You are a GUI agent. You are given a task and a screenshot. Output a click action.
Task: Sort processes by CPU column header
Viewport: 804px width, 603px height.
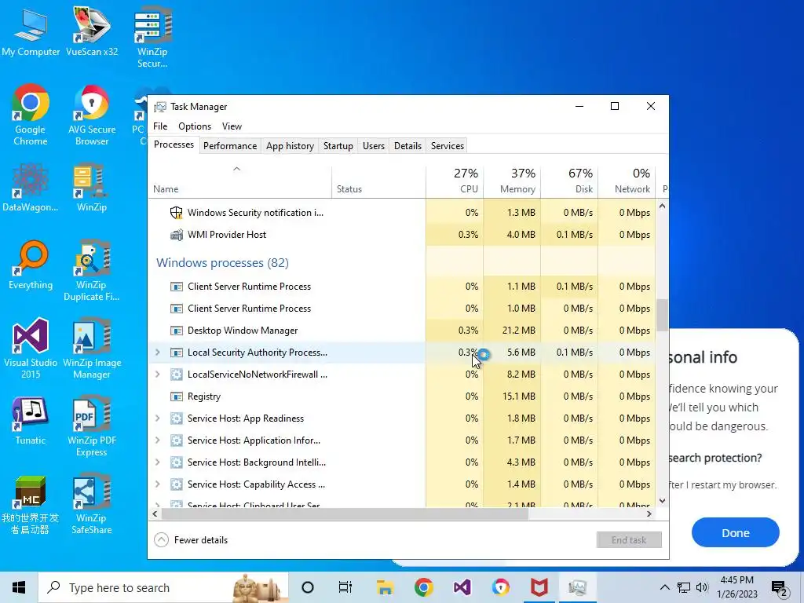455,181
